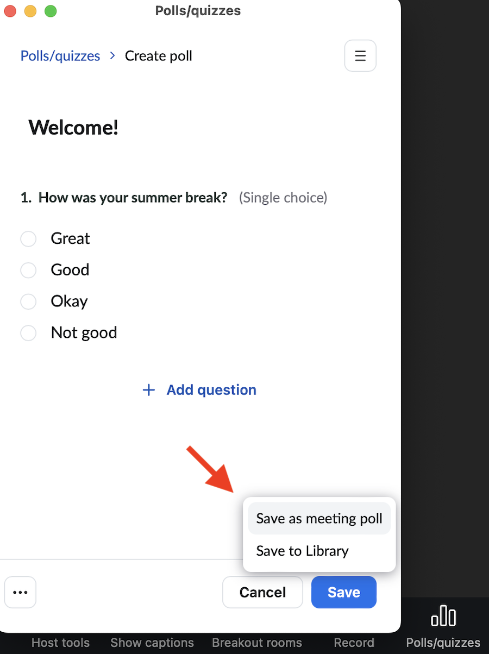This screenshot has width=489, height=654.
Task: Select Save to Library option
Action: tap(302, 551)
